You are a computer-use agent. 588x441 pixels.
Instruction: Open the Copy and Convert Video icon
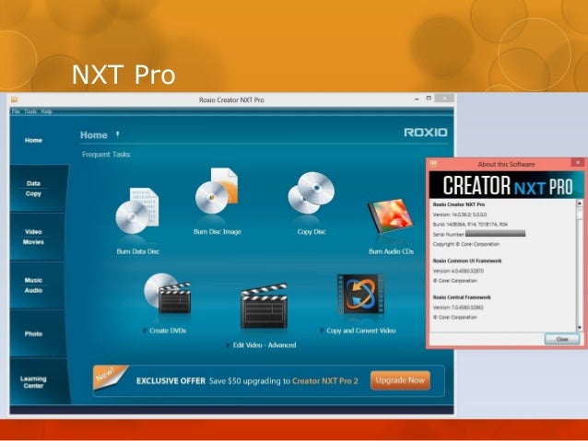360,295
